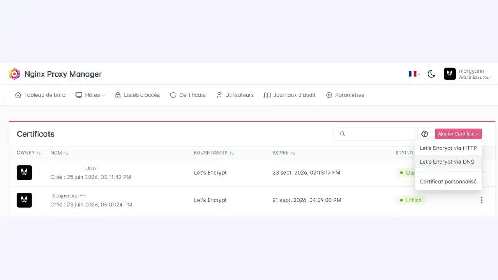Open the Certificats nav item
The image size is (498, 280).
(188, 95)
